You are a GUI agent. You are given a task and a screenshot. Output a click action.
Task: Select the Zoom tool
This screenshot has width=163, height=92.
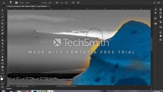2,70
